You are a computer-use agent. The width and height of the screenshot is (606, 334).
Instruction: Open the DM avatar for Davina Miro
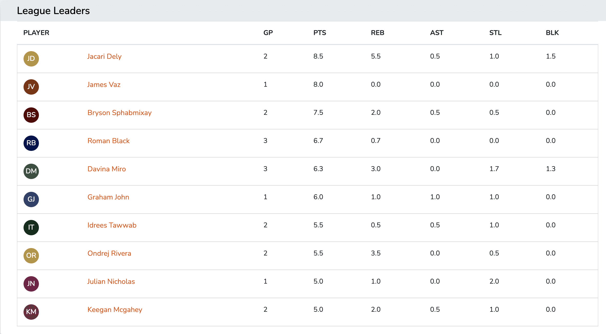click(31, 171)
